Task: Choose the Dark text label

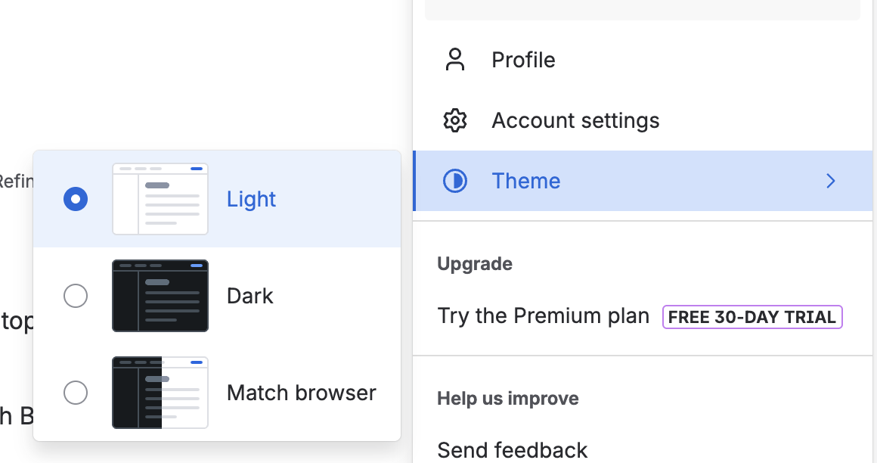Action: (x=249, y=296)
